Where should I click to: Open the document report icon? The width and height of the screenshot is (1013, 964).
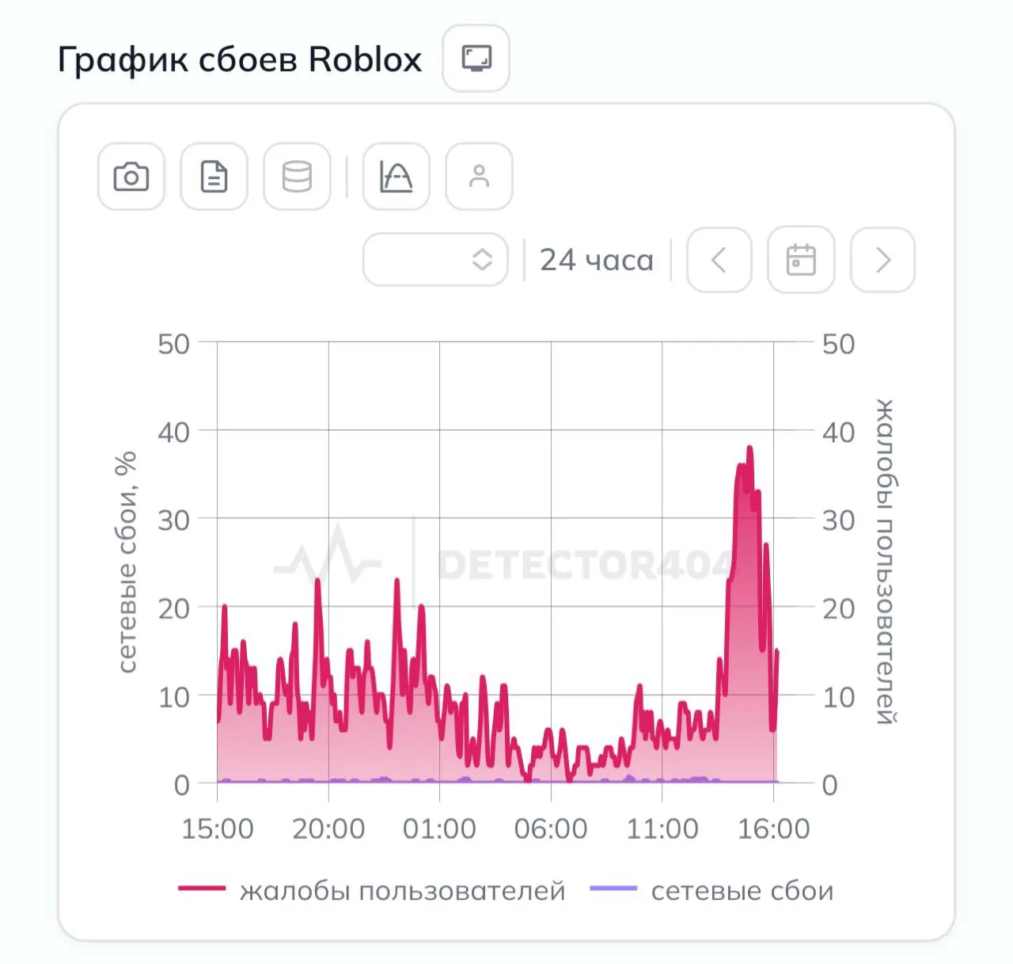click(214, 177)
